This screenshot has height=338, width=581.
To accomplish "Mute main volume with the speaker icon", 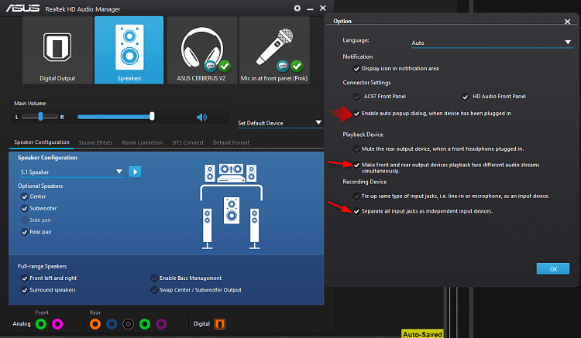I will 201,118.
